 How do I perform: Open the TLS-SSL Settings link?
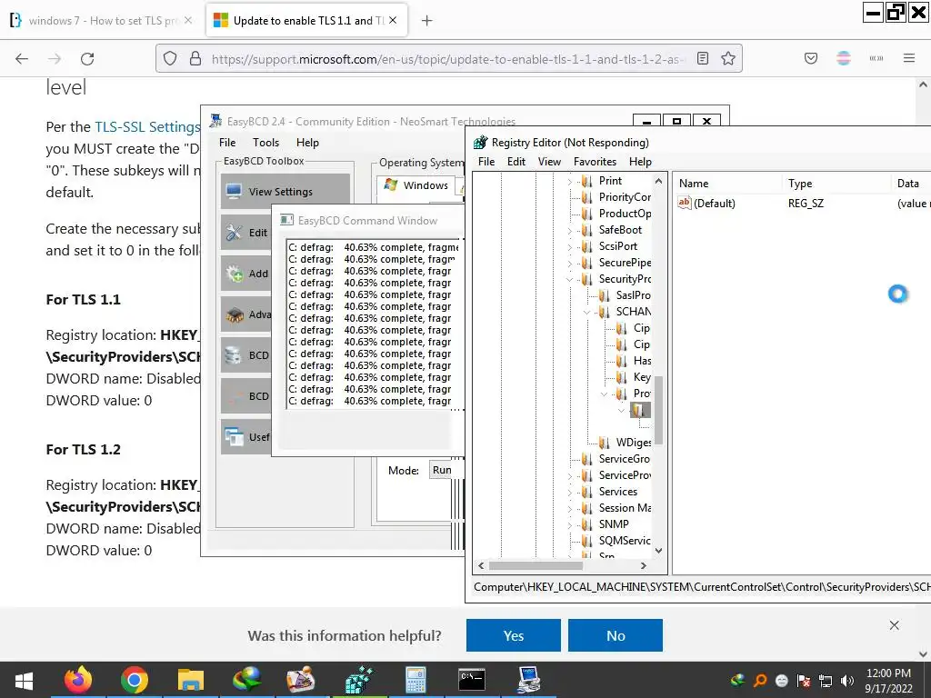coord(147,127)
